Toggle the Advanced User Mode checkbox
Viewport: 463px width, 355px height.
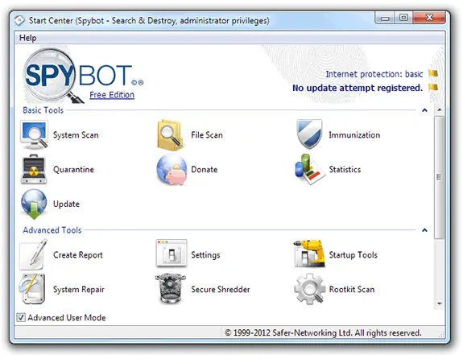tap(21, 317)
